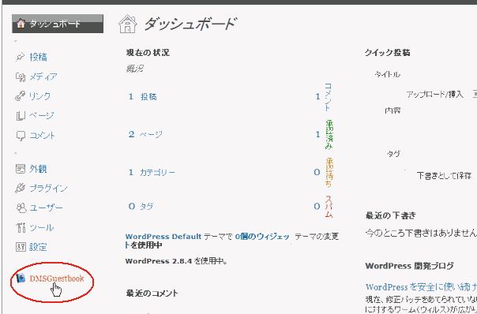
Task: Click the users icon beside ユーザー
Action: [x=21, y=208]
